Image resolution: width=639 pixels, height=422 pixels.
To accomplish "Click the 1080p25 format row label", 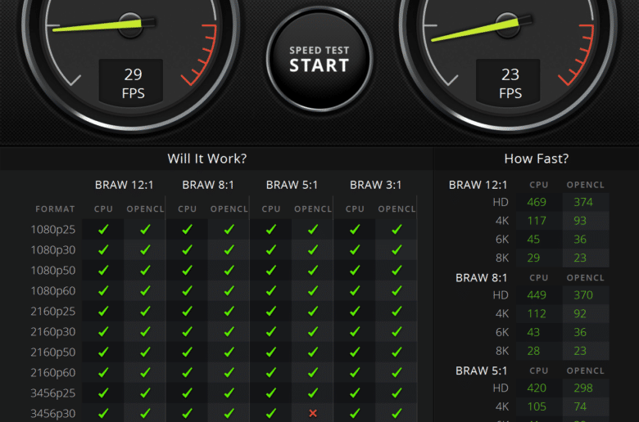I will pos(53,230).
